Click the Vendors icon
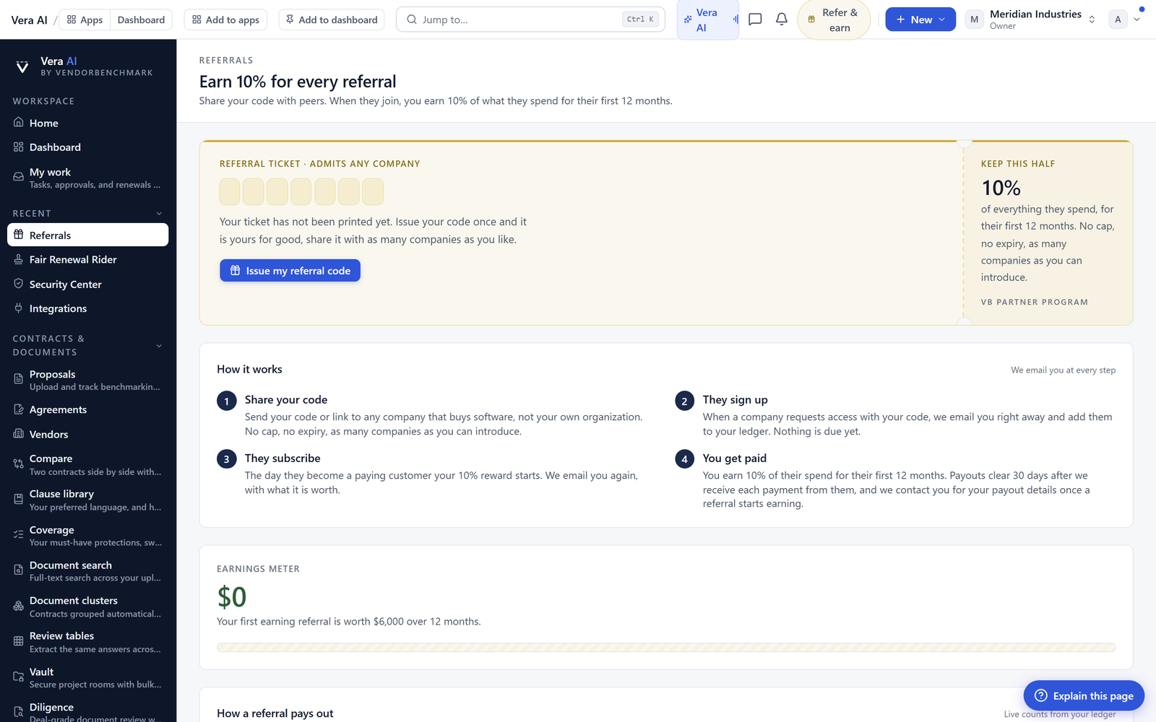 19,434
